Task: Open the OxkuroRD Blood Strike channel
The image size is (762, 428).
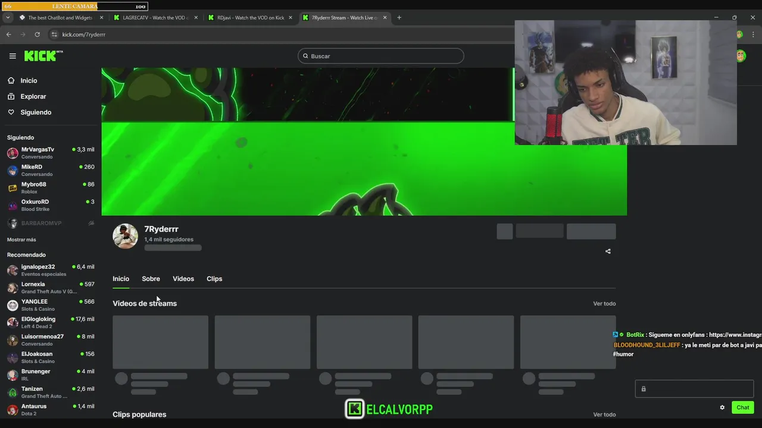Action: click(x=51, y=205)
